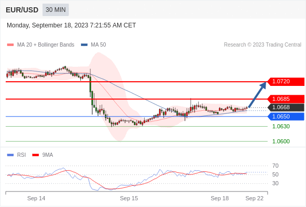
Task: Click the Sep 15 date axis label
Action: 129,198
